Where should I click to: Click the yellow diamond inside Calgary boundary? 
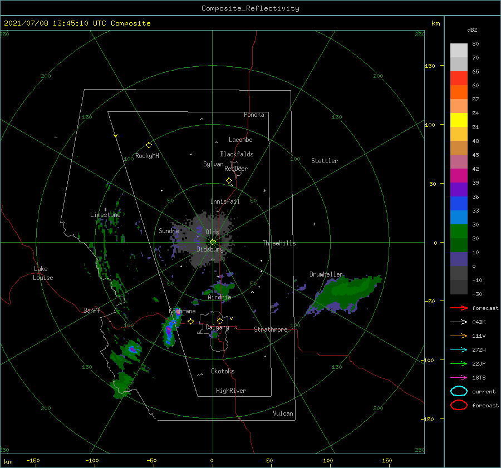(x=220, y=321)
